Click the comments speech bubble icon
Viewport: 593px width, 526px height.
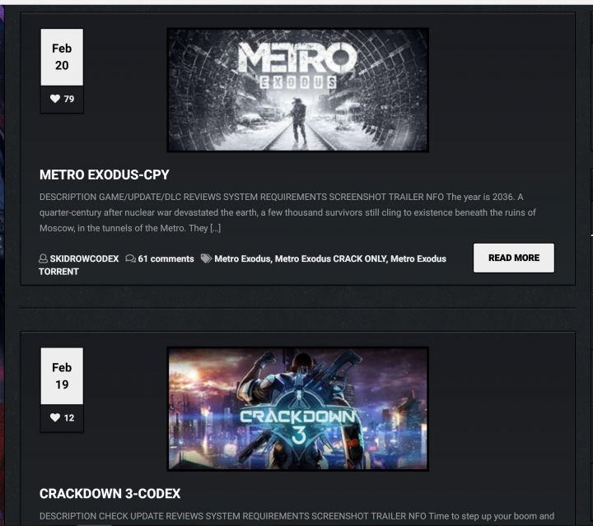pyautogui.click(x=130, y=258)
